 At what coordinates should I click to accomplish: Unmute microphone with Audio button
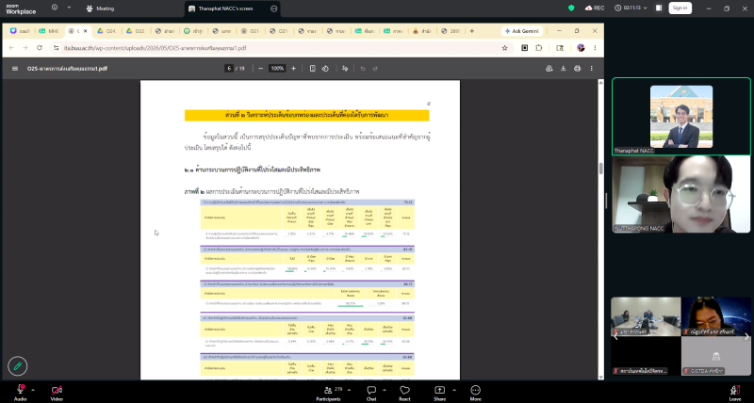point(20,393)
